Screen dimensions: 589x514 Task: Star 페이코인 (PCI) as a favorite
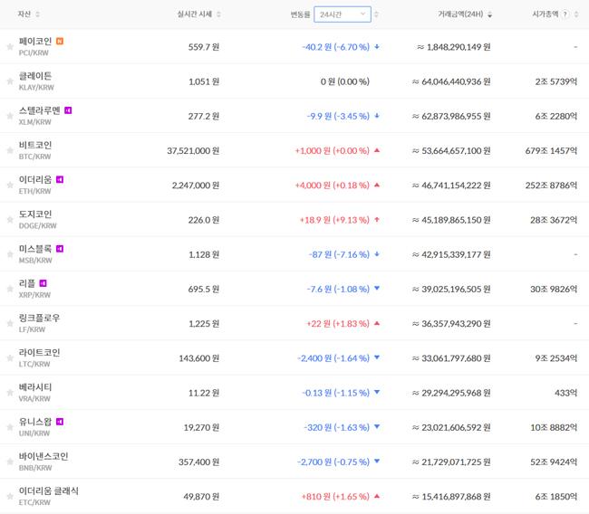point(10,46)
